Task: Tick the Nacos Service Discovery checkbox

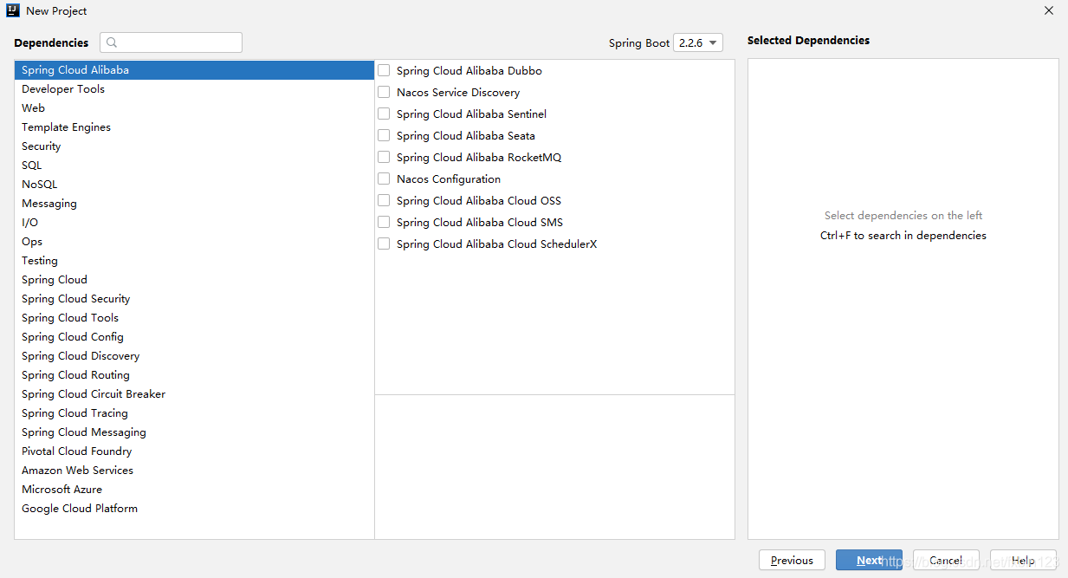Action: coord(384,93)
